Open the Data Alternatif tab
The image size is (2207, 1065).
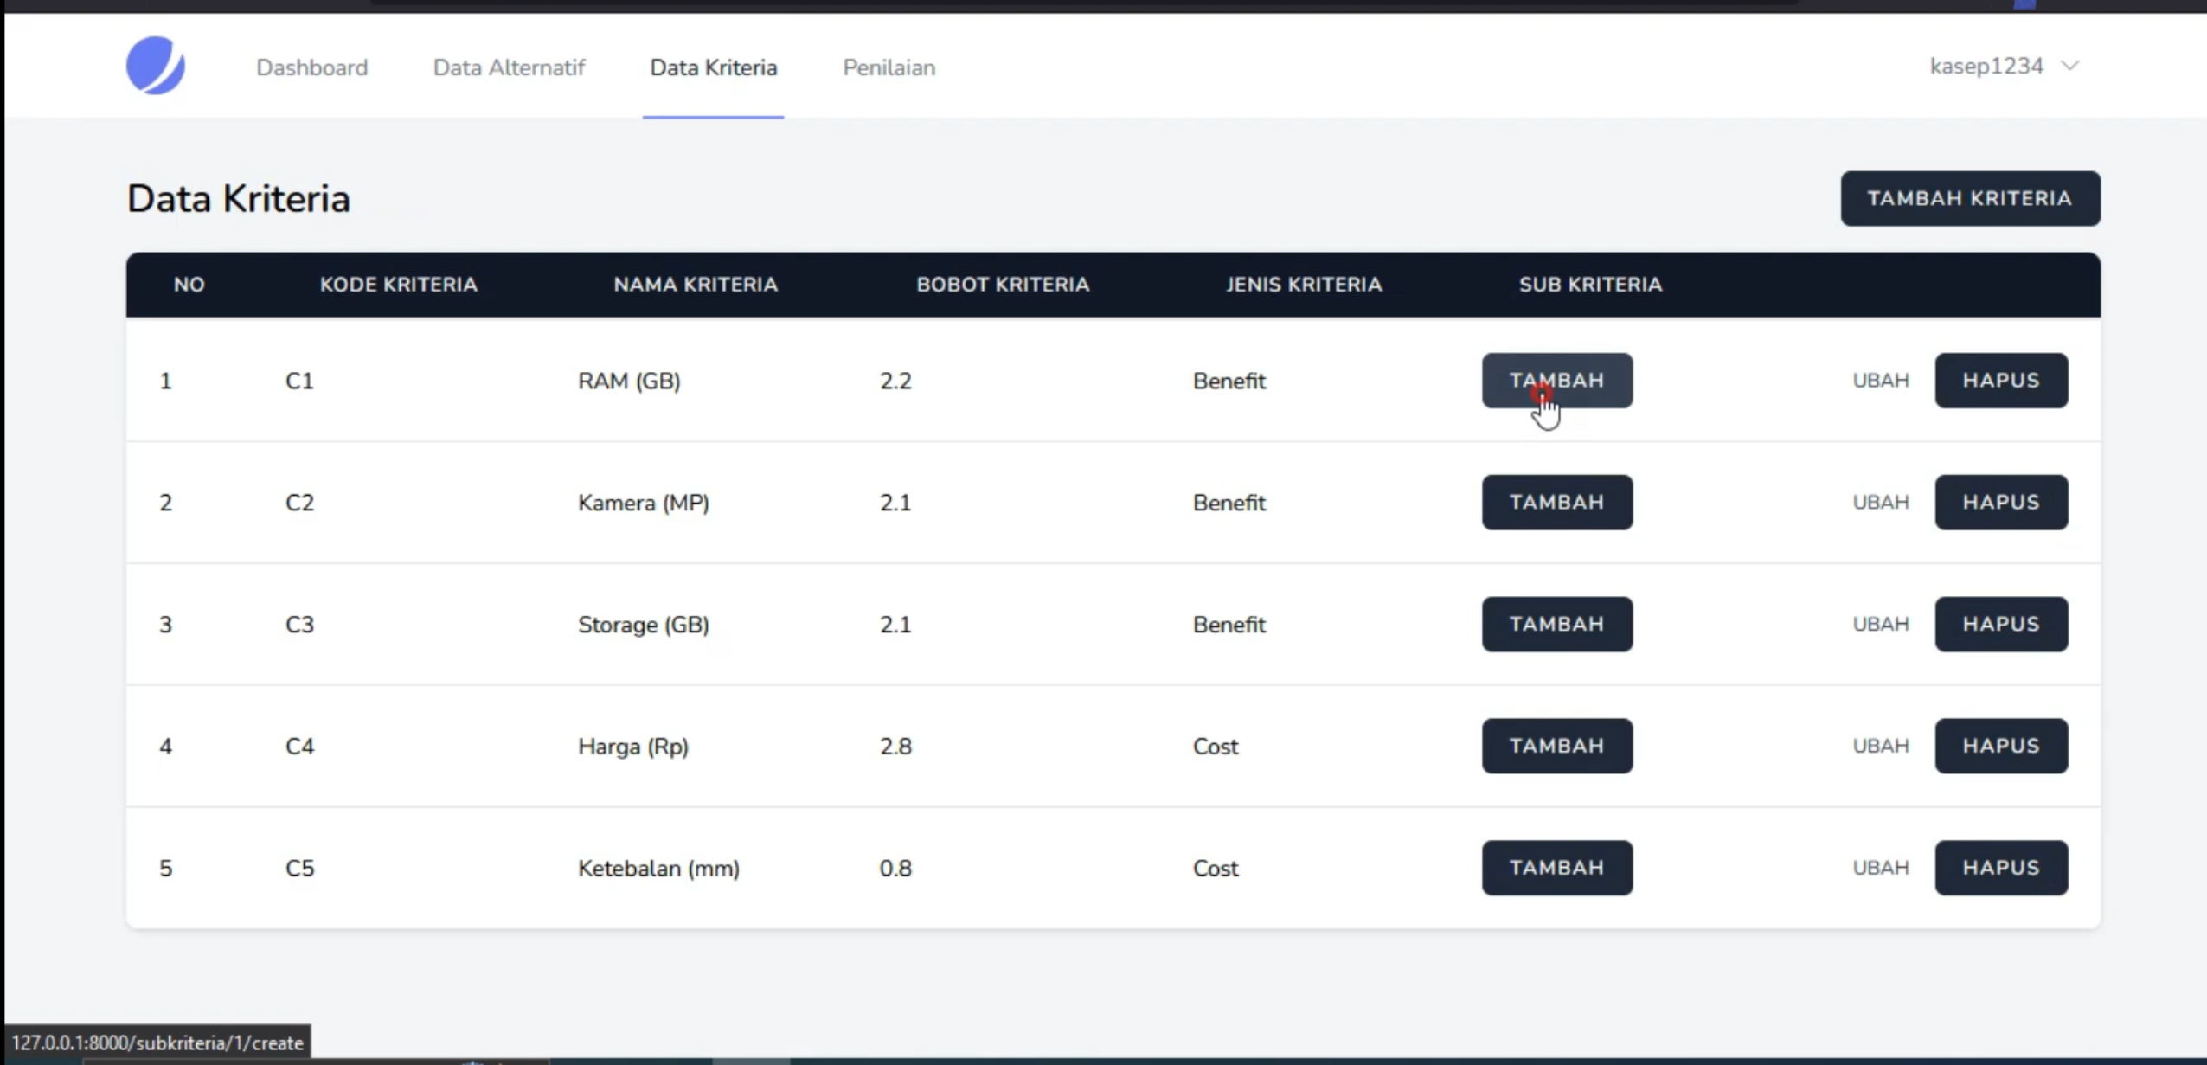click(x=509, y=67)
